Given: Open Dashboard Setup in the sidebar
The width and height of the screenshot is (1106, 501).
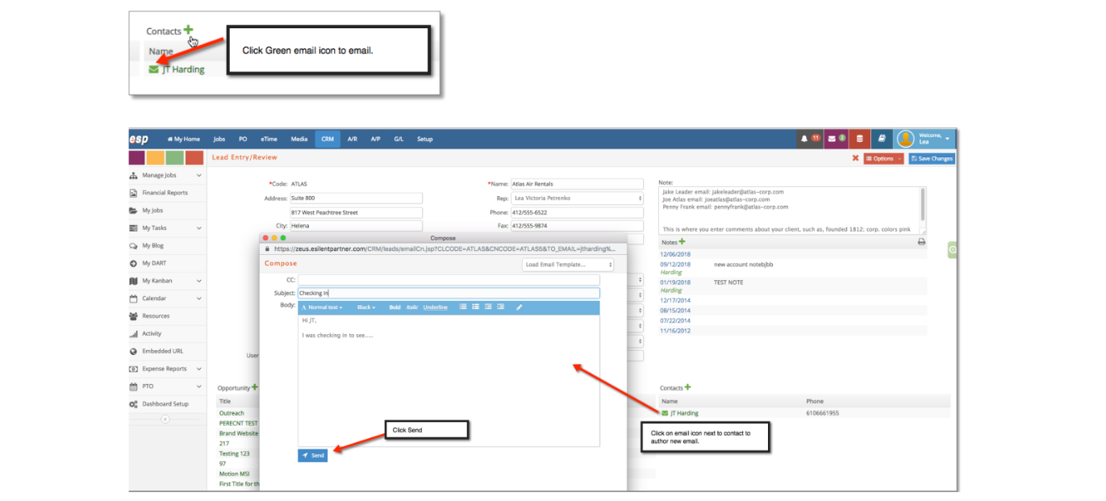Looking at the screenshot, I should tap(165, 404).
